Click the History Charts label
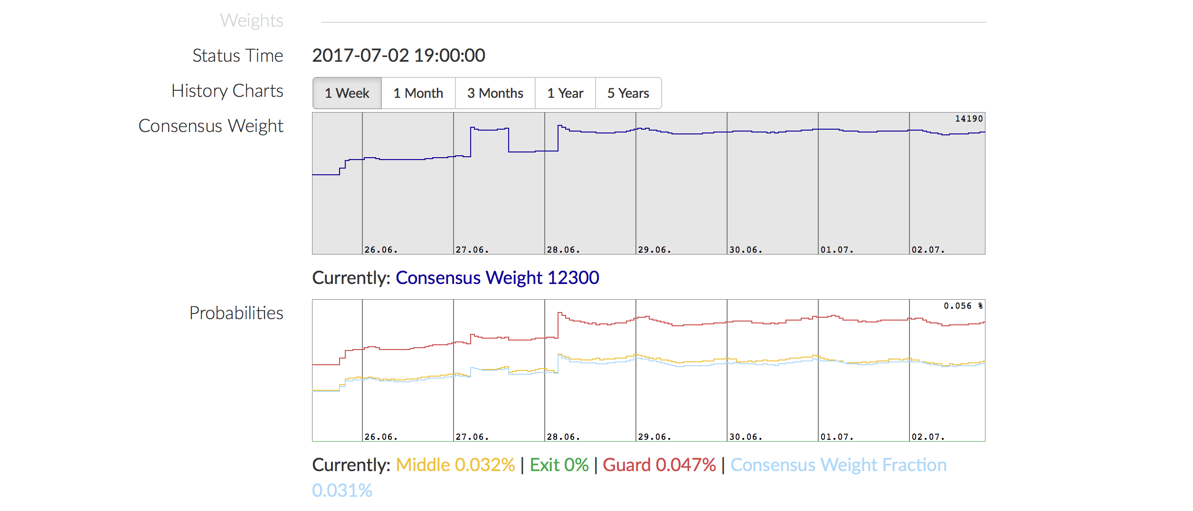The image size is (1193, 511). tap(227, 91)
